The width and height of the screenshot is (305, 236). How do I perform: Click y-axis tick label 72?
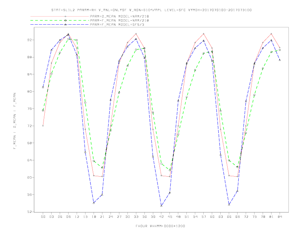pos(29,126)
